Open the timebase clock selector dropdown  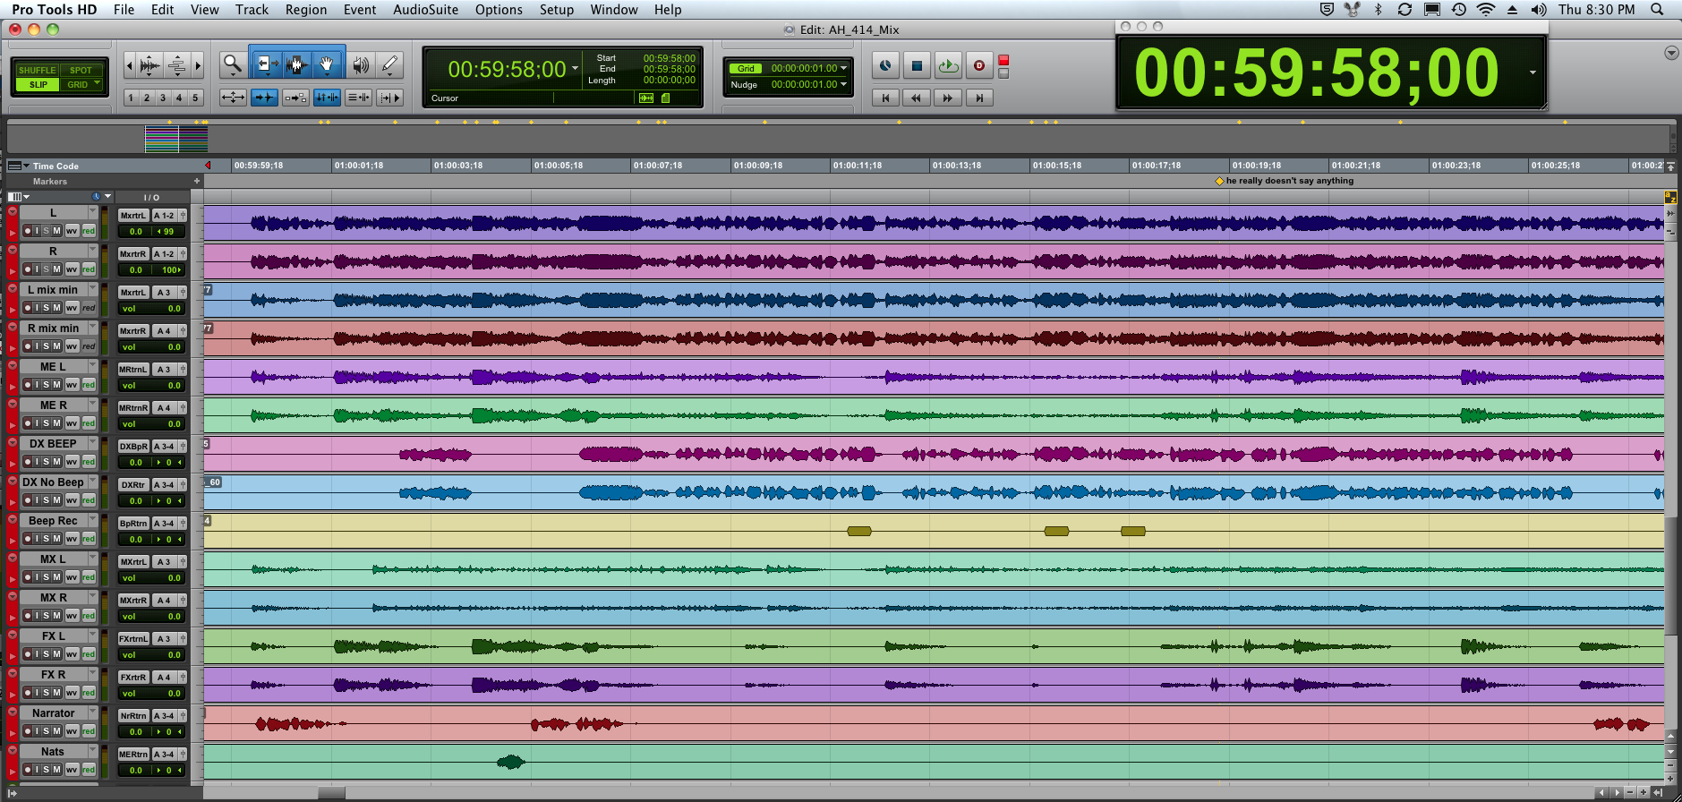101,197
